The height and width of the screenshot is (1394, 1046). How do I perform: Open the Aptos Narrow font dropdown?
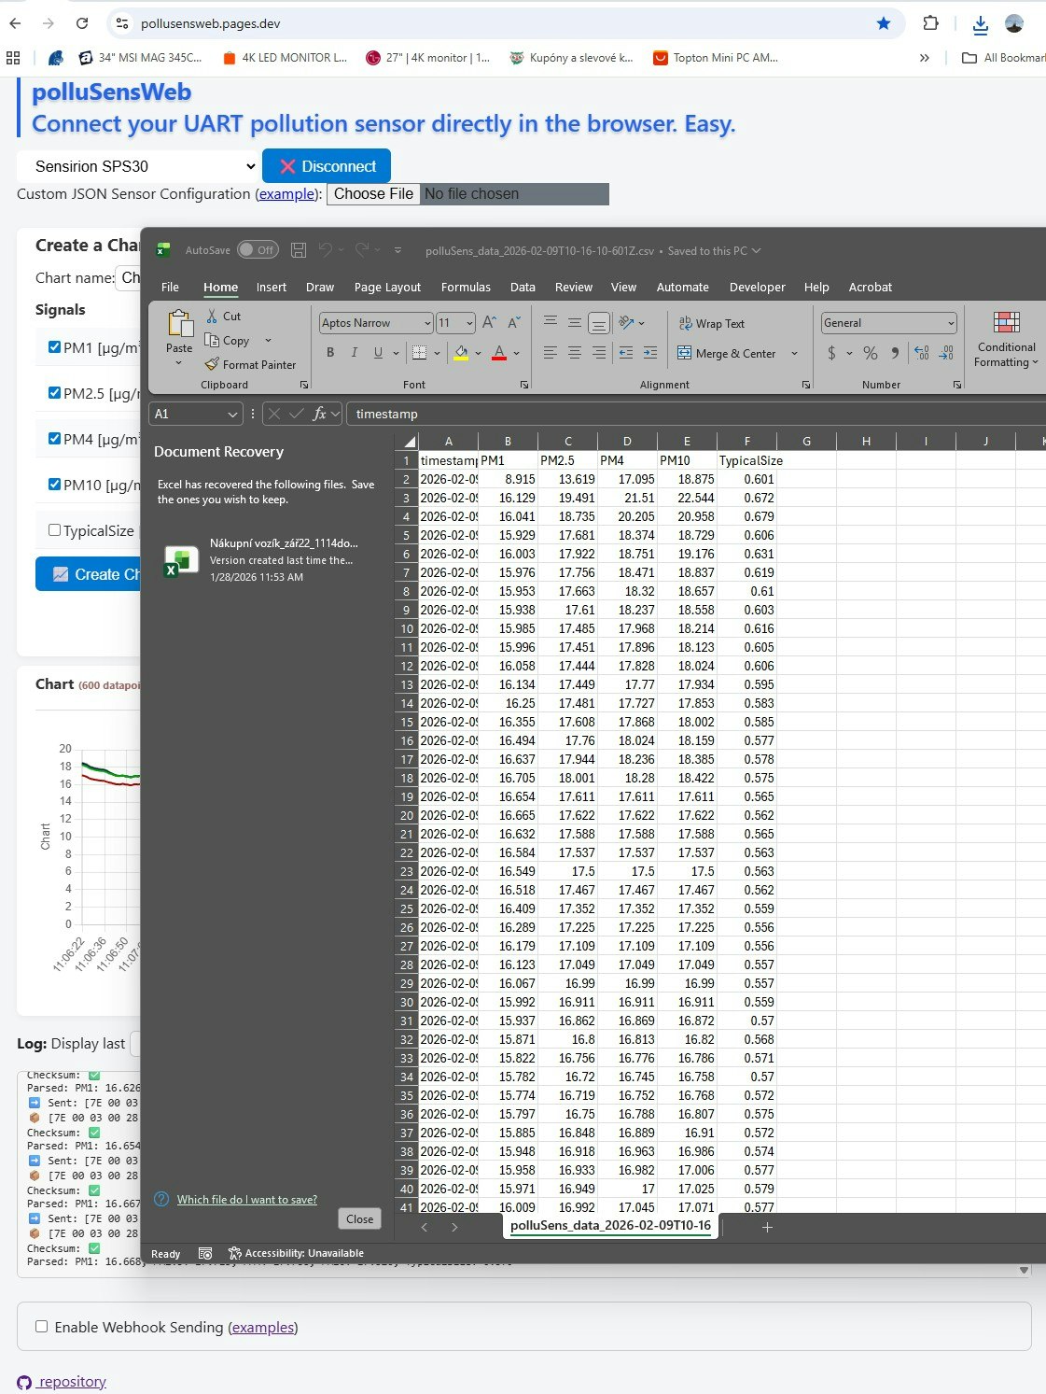pos(427,323)
